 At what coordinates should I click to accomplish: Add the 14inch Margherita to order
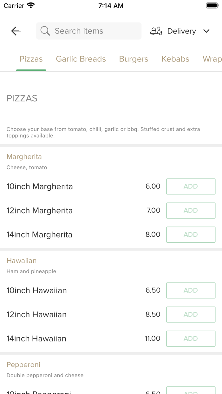point(191,234)
